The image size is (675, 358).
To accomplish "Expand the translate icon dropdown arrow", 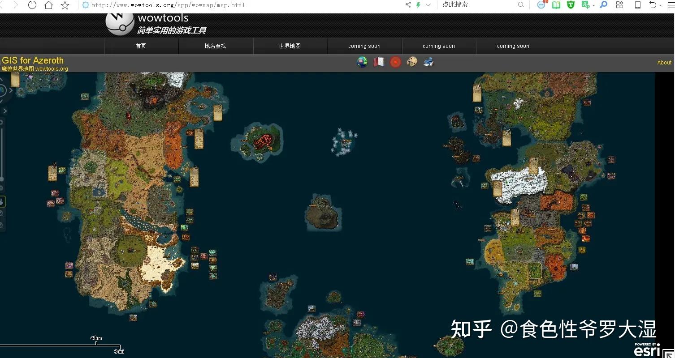I will click(x=593, y=5).
